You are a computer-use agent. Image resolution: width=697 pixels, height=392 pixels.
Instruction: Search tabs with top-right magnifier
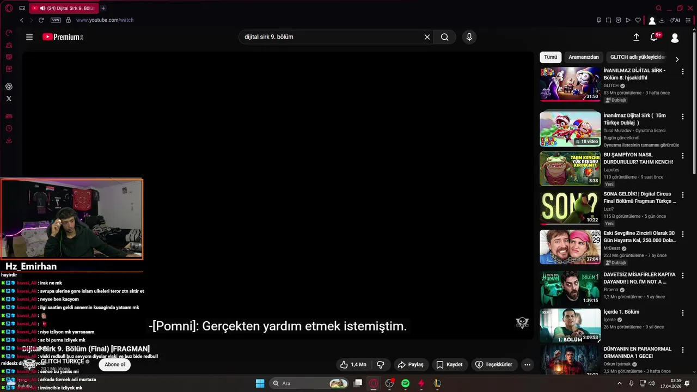click(658, 8)
